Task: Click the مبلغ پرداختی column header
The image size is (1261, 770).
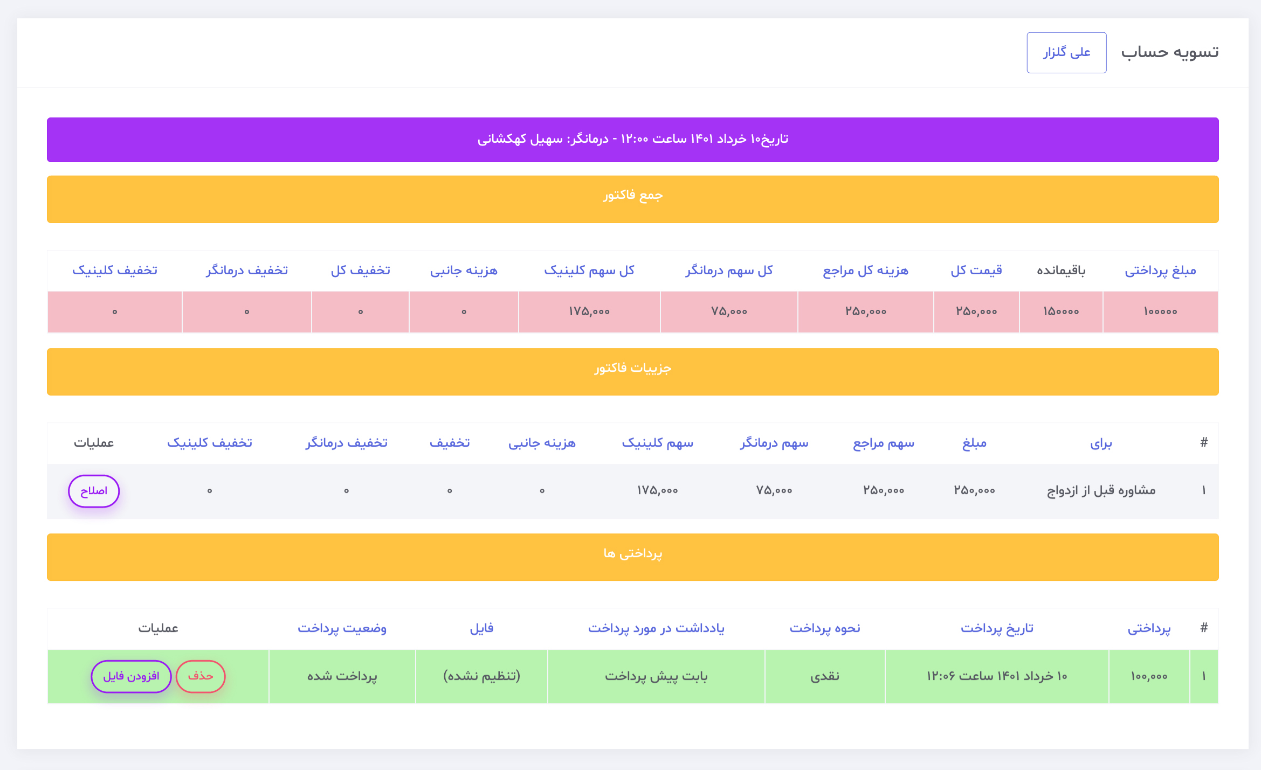Action: point(1160,270)
